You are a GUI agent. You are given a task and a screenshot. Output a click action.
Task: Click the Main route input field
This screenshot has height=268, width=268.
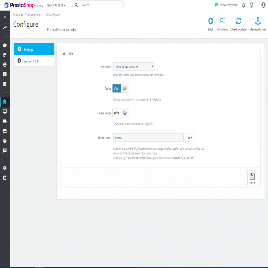pos(148,138)
